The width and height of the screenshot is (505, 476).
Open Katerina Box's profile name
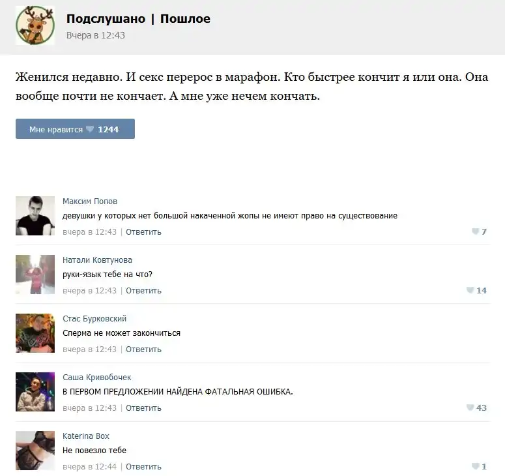click(86, 436)
